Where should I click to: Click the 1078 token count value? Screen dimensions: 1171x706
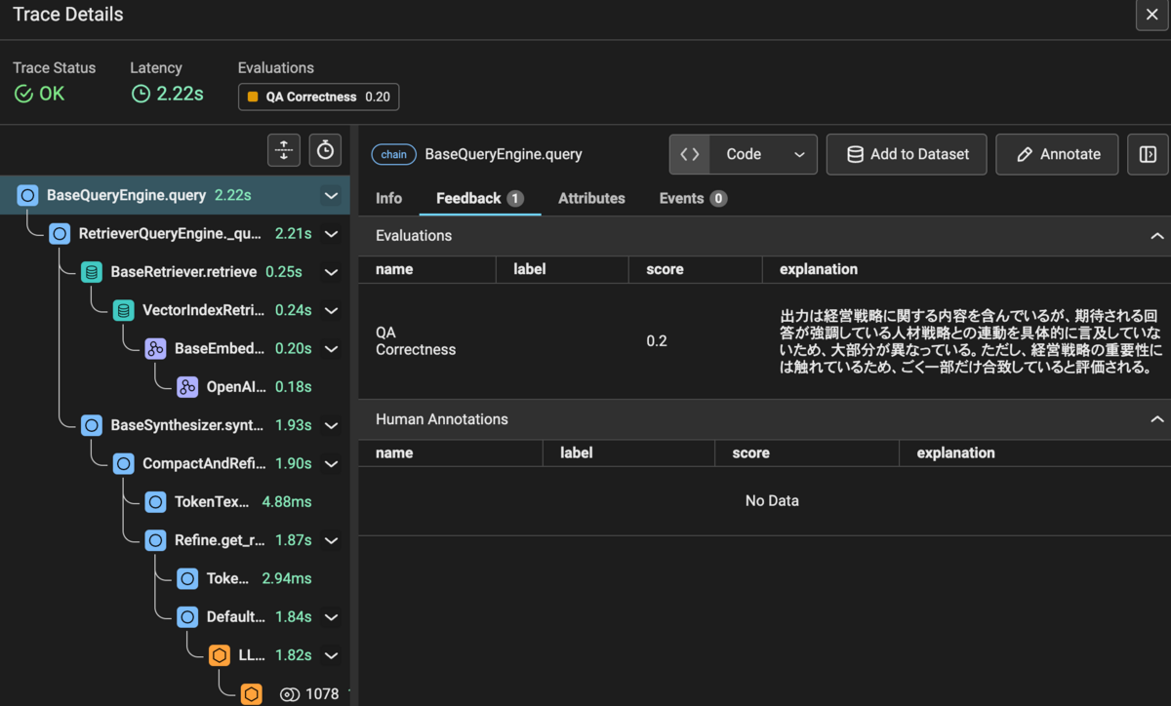tap(322, 694)
